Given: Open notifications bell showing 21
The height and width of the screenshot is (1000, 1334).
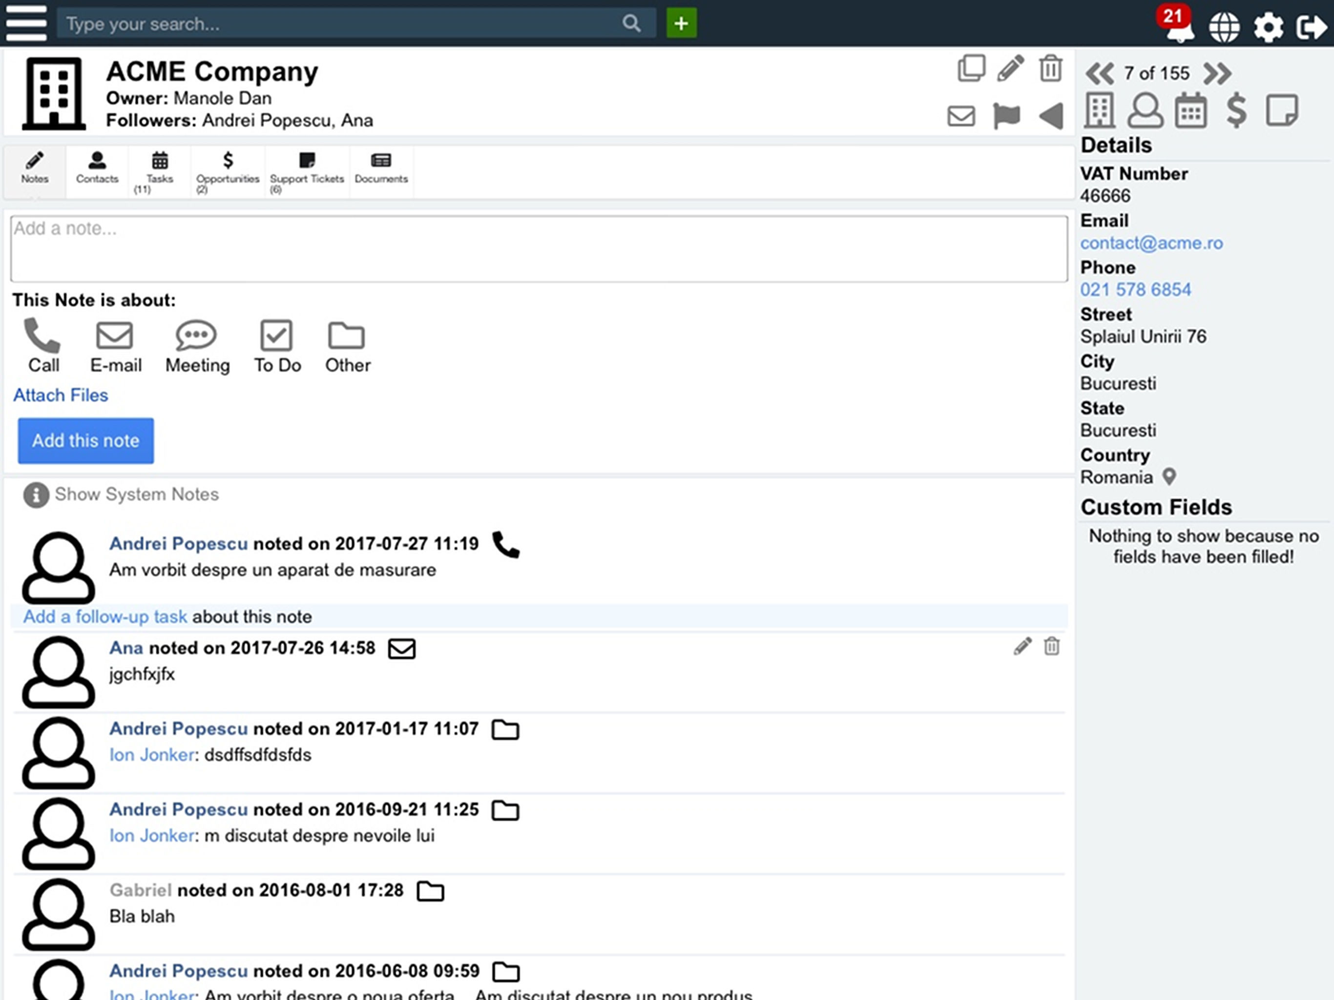Looking at the screenshot, I should coord(1175,23).
